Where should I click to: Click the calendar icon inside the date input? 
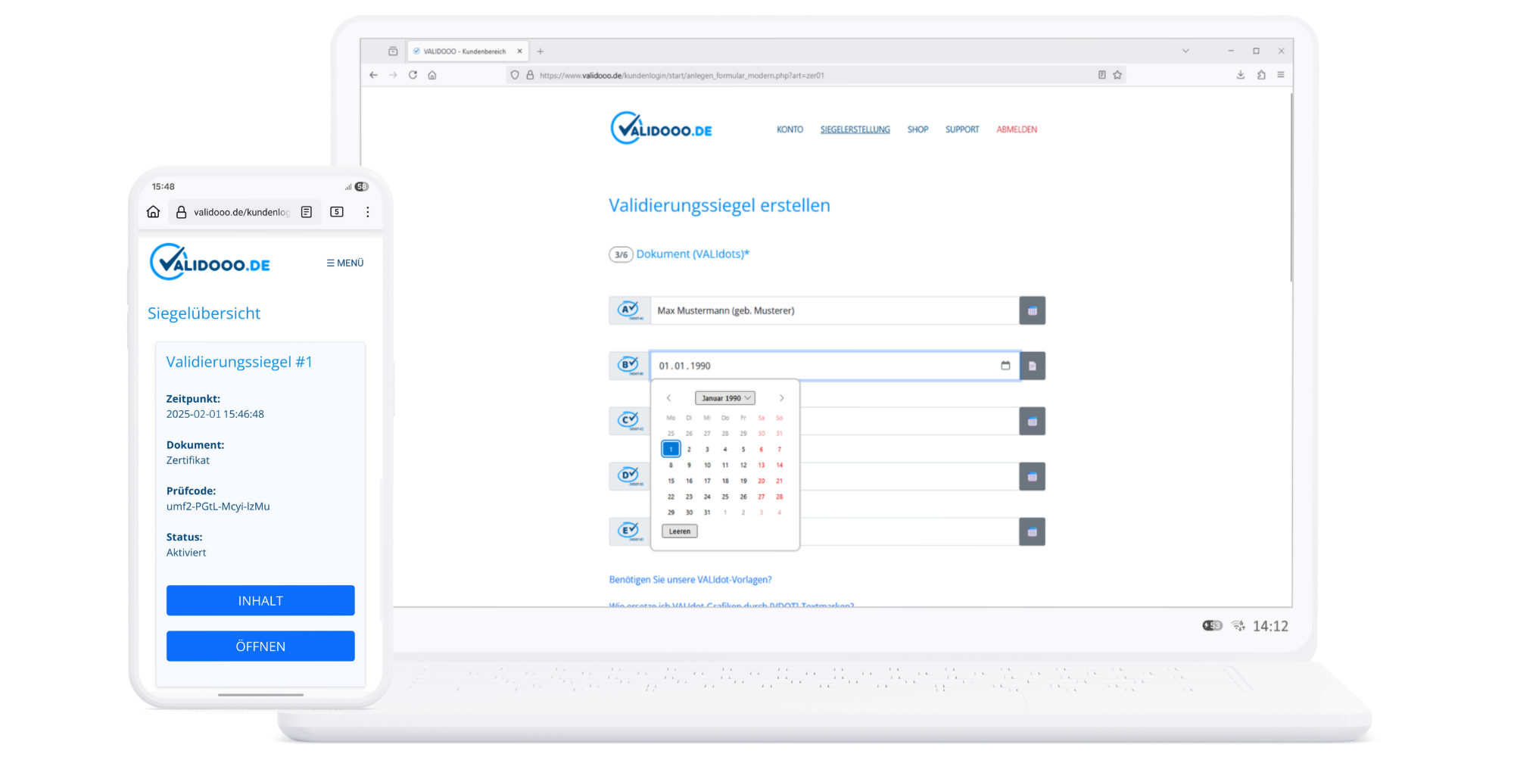pyautogui.click(x=1005, y=366)
